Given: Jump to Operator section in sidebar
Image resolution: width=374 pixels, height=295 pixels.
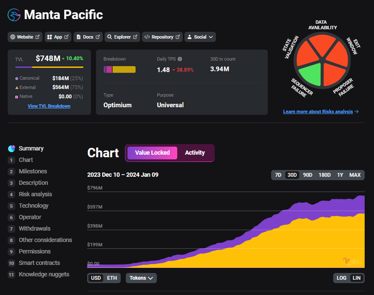Looking at the screenshot, I should [x=30, y=217].
